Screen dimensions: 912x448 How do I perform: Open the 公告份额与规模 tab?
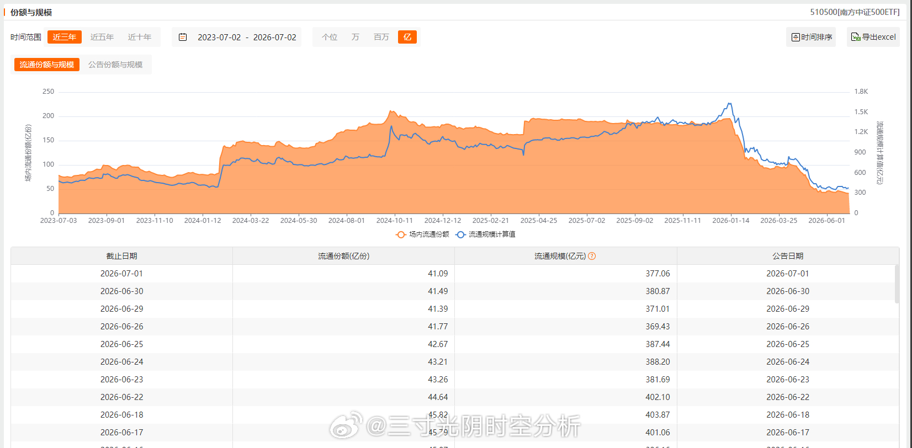115,65
